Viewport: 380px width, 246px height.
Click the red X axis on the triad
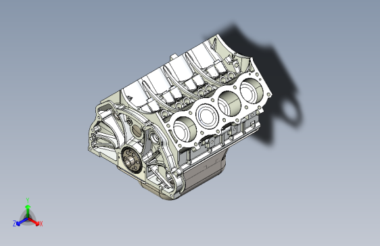(x=34, y=222)
